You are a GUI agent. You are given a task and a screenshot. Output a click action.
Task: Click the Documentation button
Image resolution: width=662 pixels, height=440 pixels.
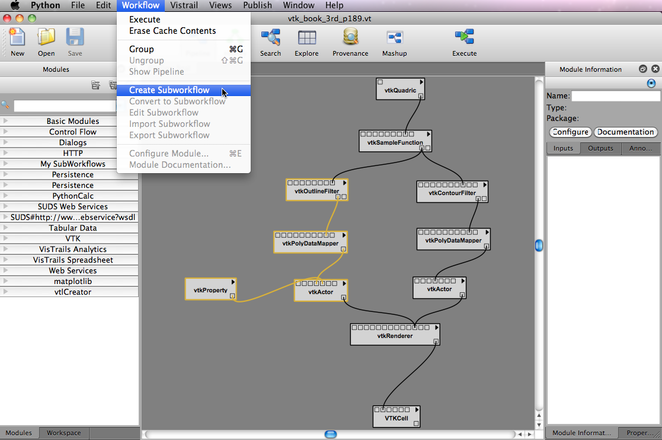pyautogui.click(x=625, y=132)
